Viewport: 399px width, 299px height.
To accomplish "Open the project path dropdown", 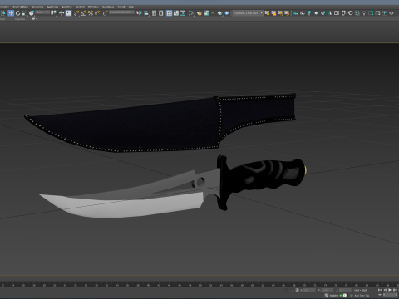I will coord(248,13).
